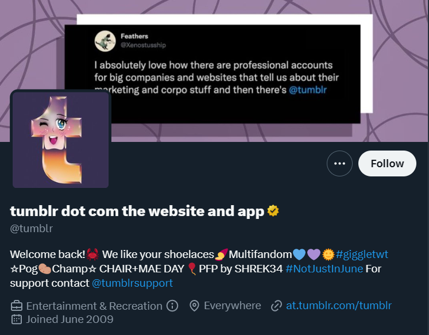Click the chain link icon
429x335 pixels.
click(x=276, y=306)
